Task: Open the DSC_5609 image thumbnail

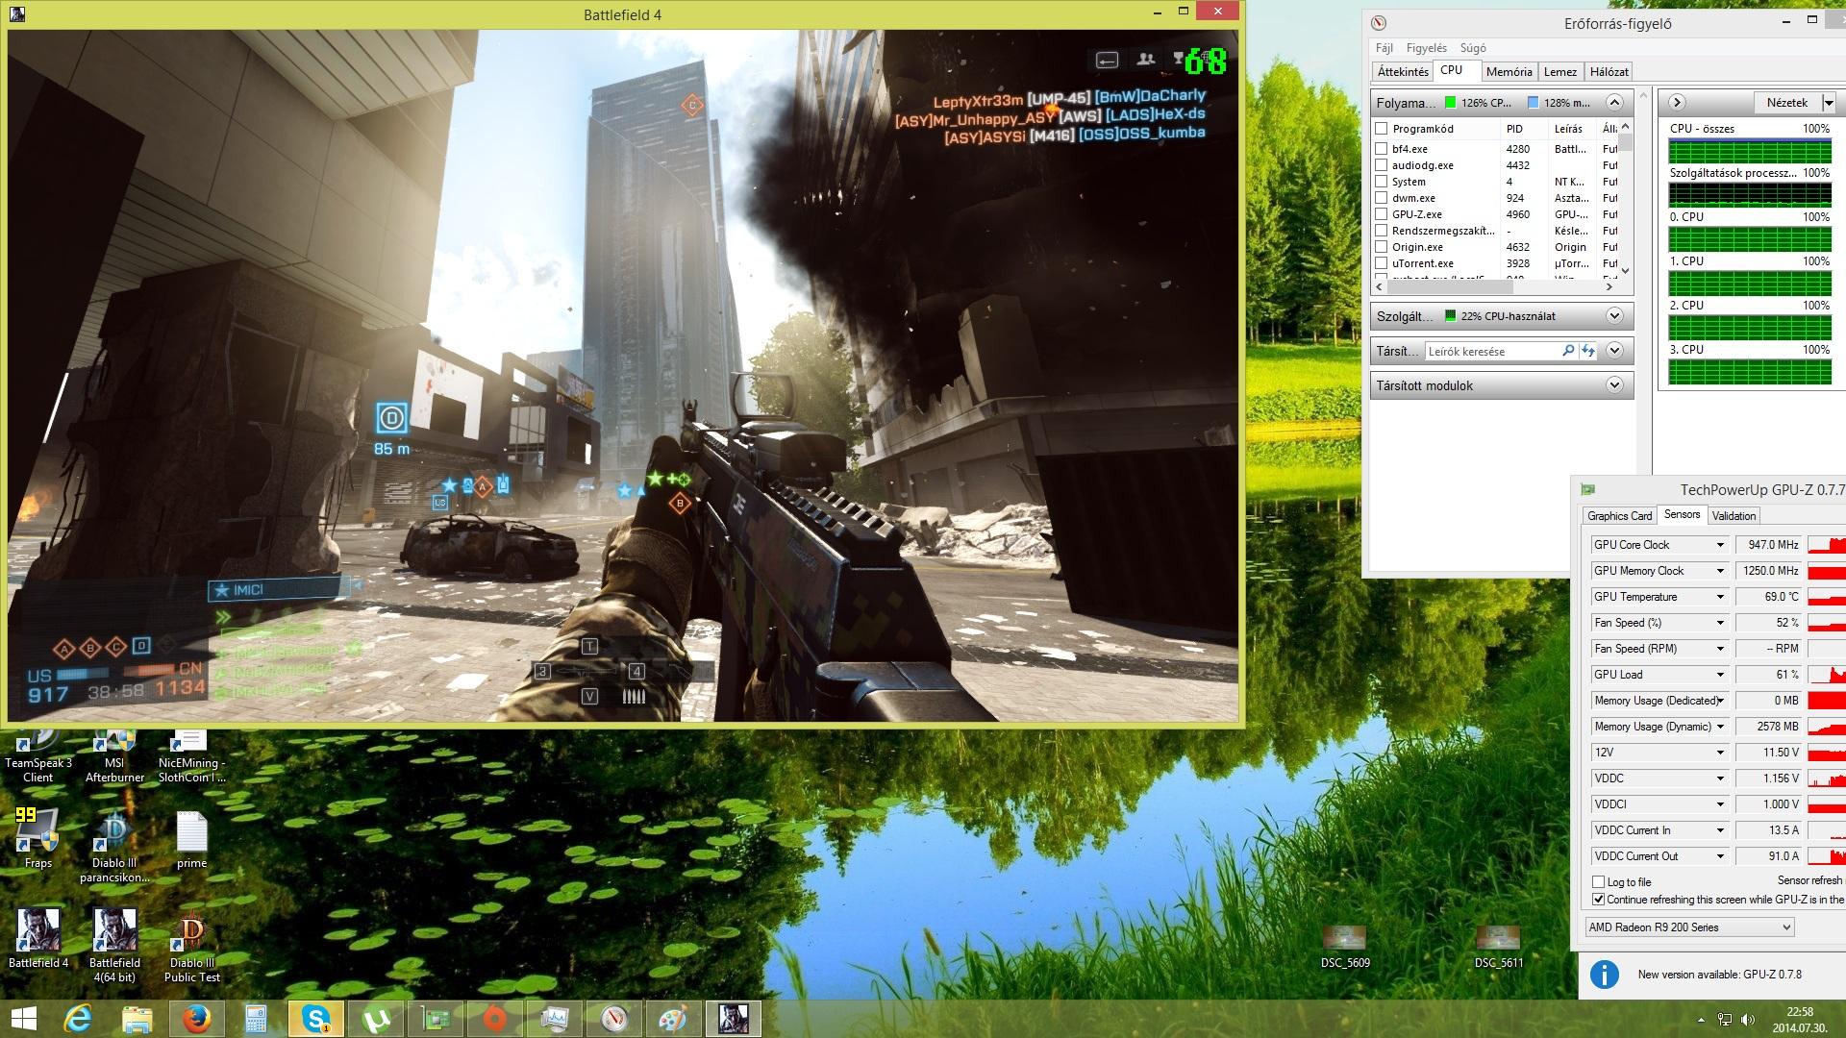Action: click(x=1345, y=947)
